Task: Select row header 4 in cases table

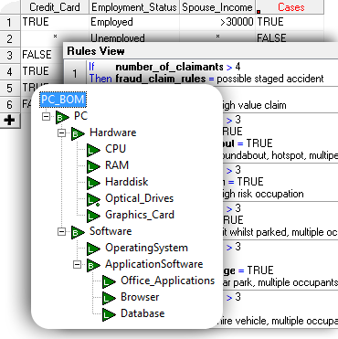Action: 10,71
